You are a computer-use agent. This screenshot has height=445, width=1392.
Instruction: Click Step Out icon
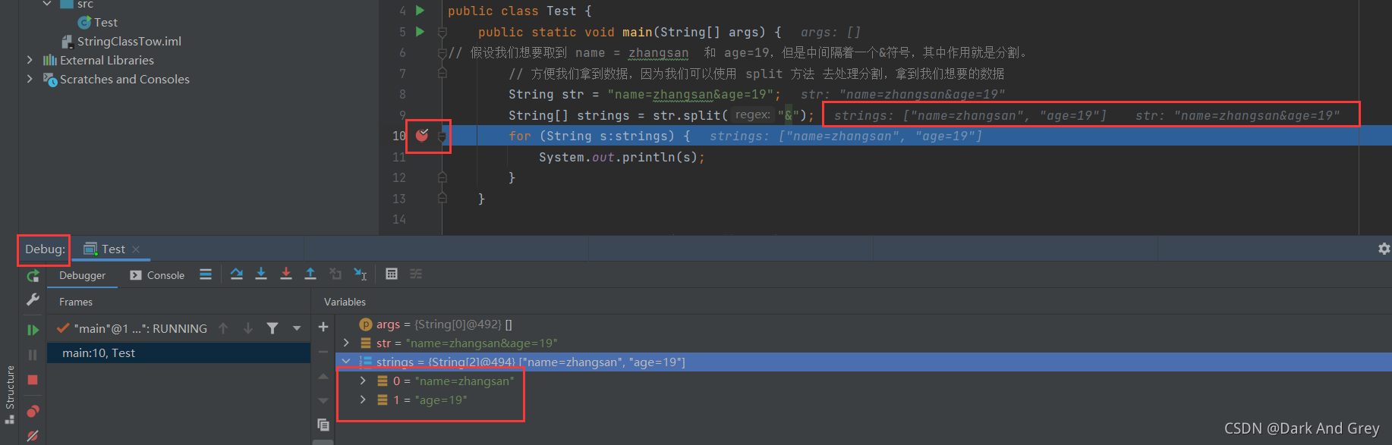point(310,274)
